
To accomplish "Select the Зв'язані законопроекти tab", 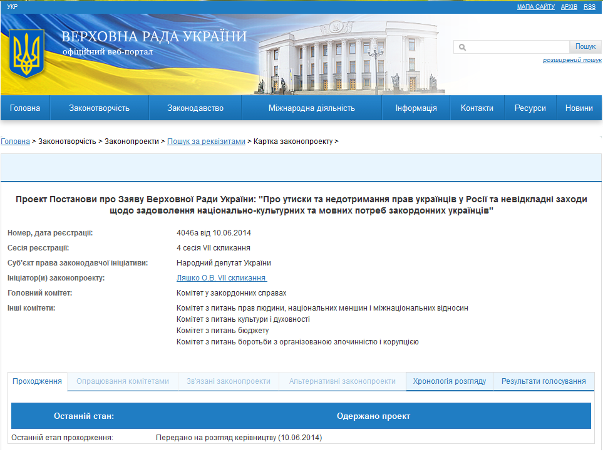I will click(229, 381).
